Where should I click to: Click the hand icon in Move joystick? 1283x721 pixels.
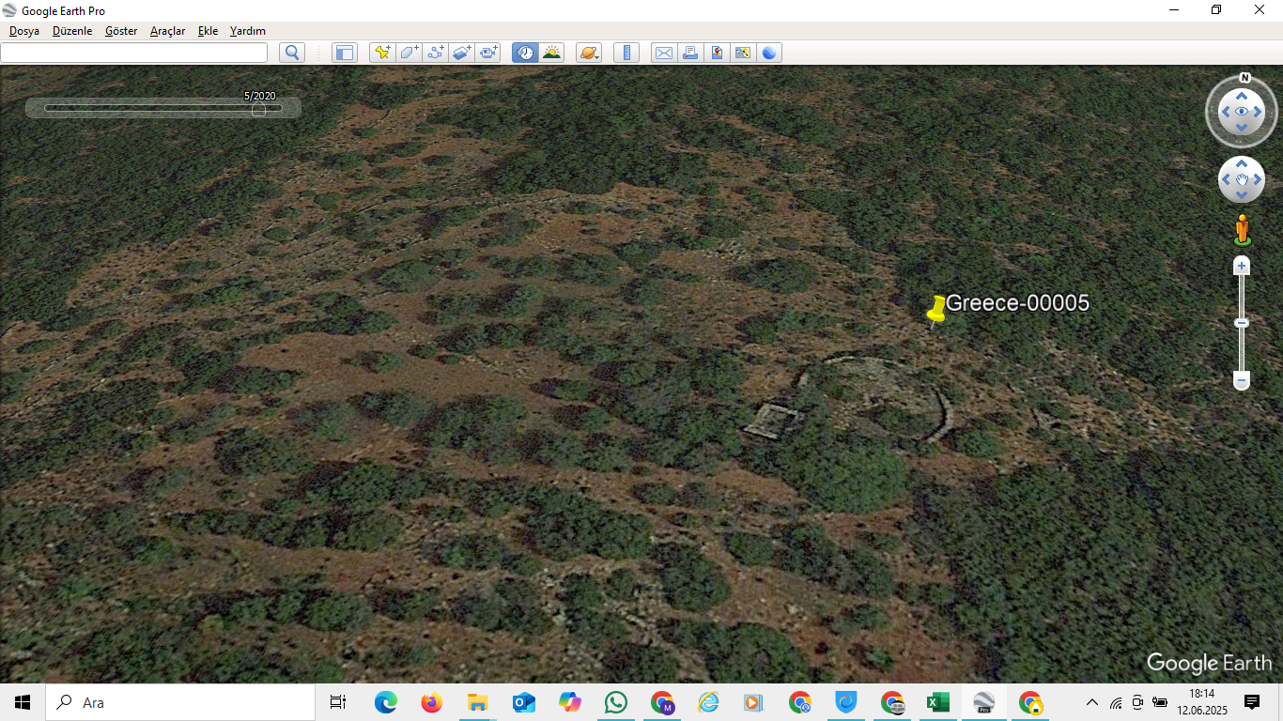coord(1242,179)
